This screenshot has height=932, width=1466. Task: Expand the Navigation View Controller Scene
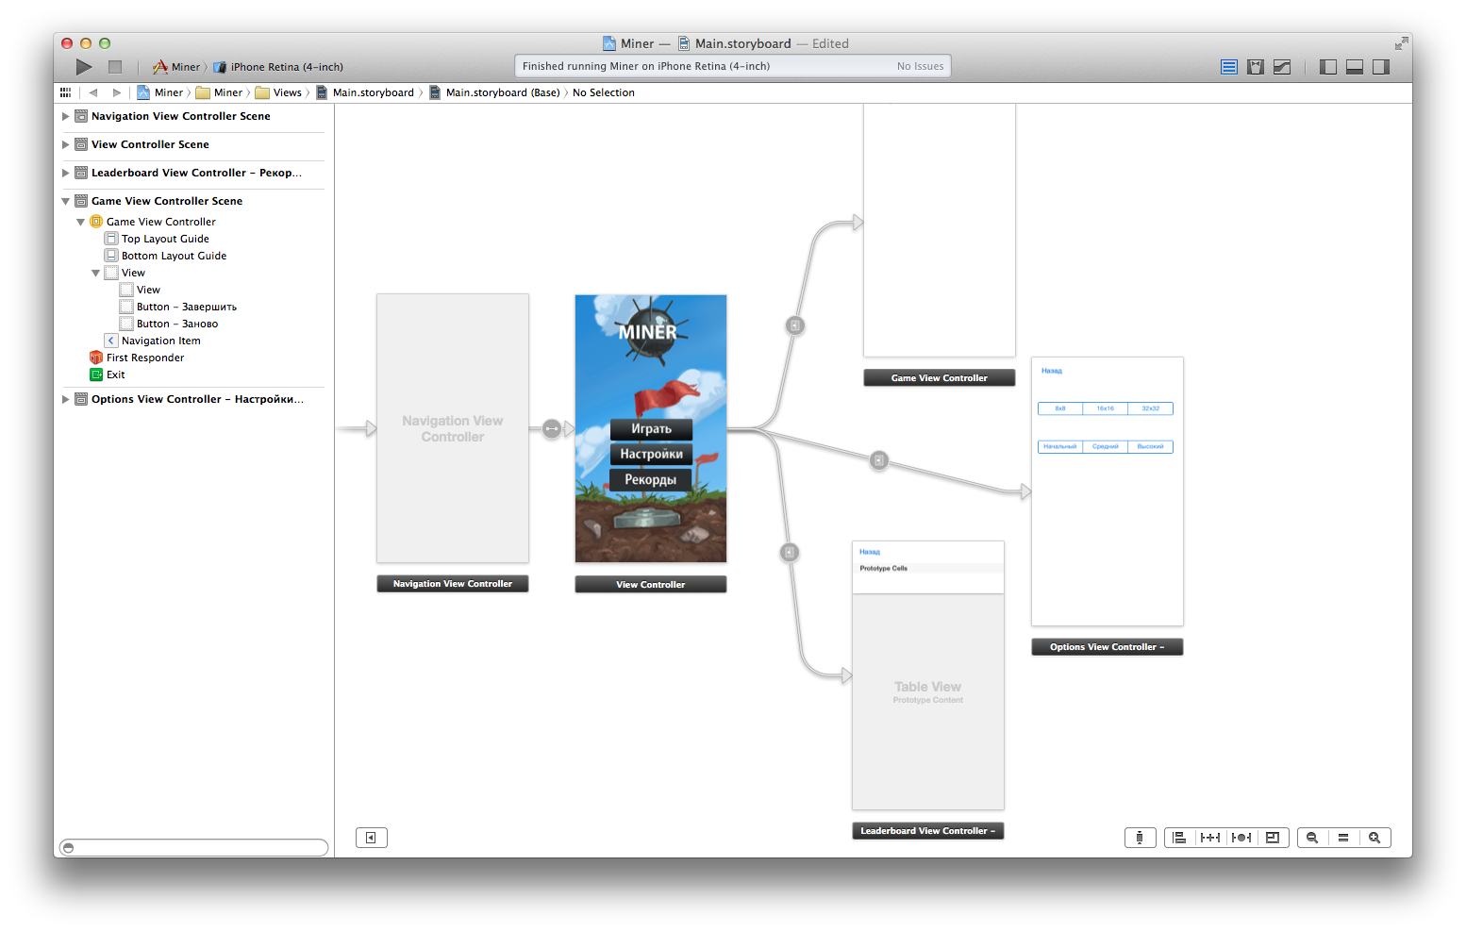pyautogui.click(x=65, y=116)
